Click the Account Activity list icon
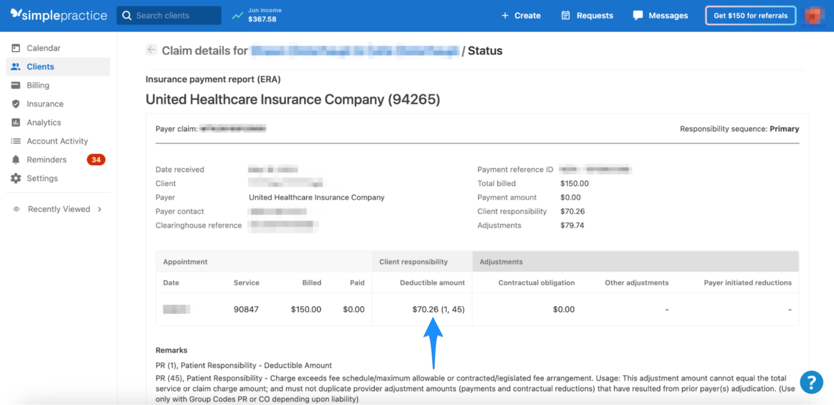Image resolution: width=834 pixels, height=405 pixels. 16,141
